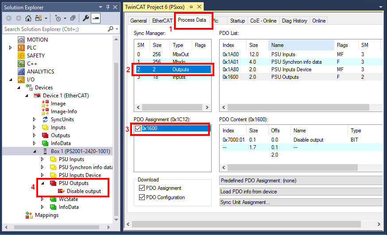Expand the Outputs node under Device 1
The height and width of the screenshot is (235, 387).
(x=34, y=135)
